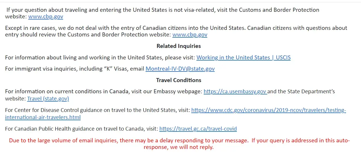Open "Working in the United States | USCIS" link
Screen dimensions: 361x161
(x=243, y=57)
